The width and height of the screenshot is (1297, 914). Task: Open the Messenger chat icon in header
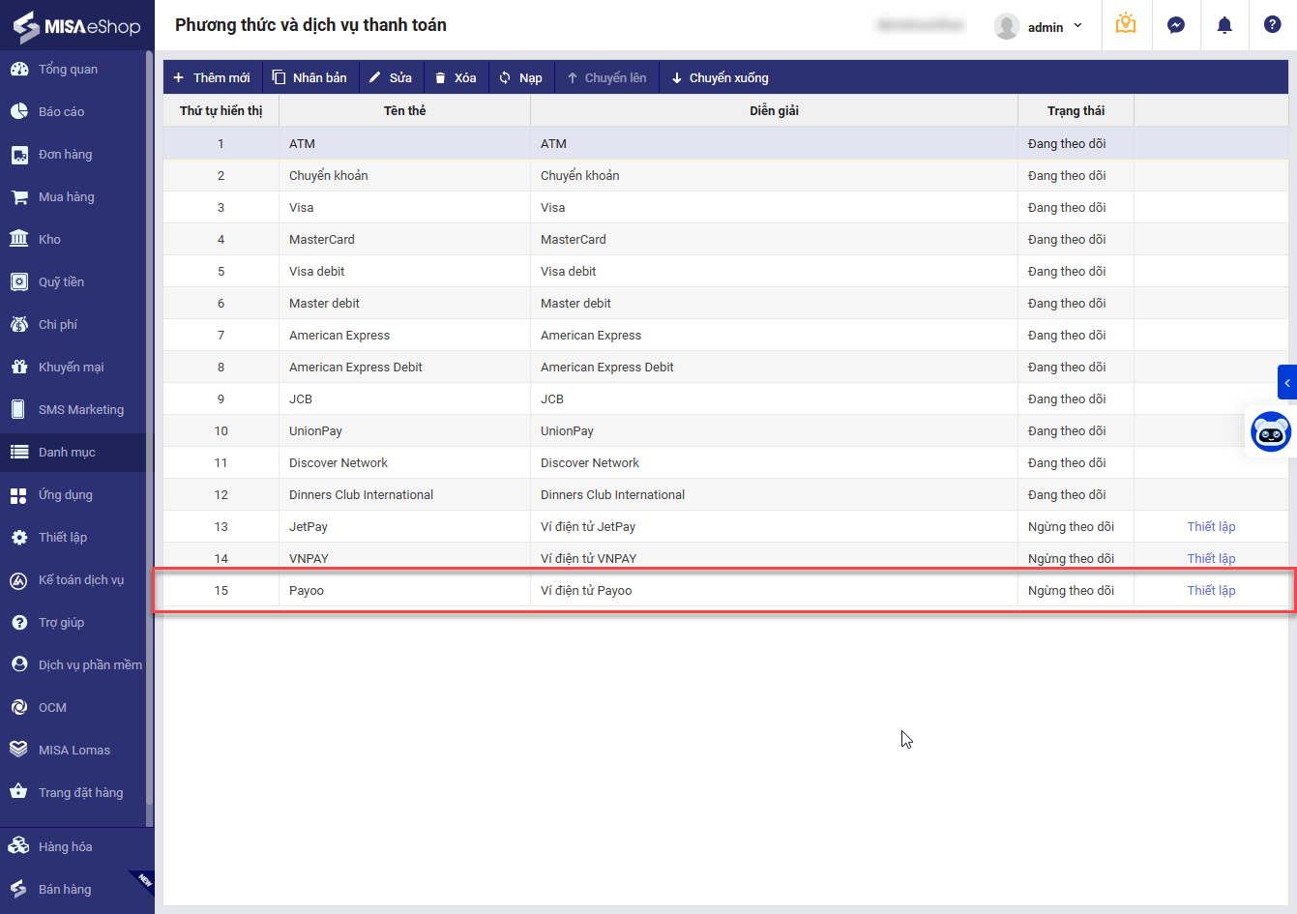tap(1176, 25)
